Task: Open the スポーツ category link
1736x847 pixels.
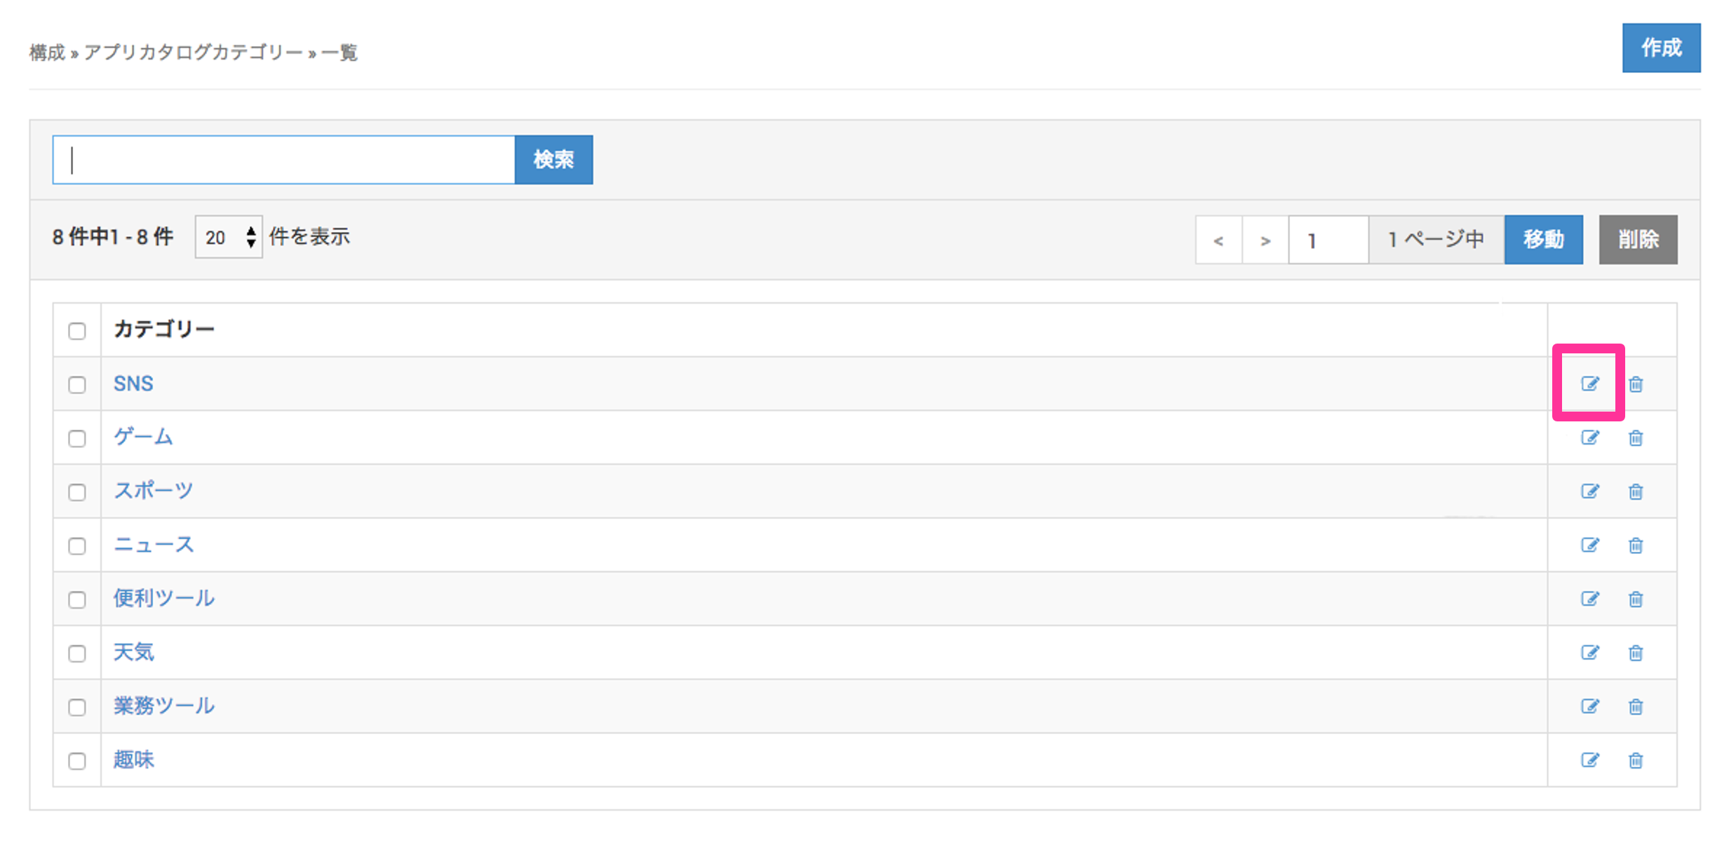Action: pos(153,491)
